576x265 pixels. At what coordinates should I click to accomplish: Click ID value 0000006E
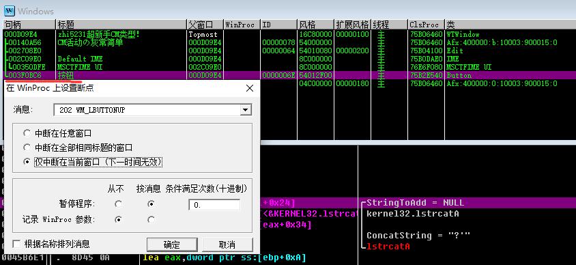pos(279,75)
